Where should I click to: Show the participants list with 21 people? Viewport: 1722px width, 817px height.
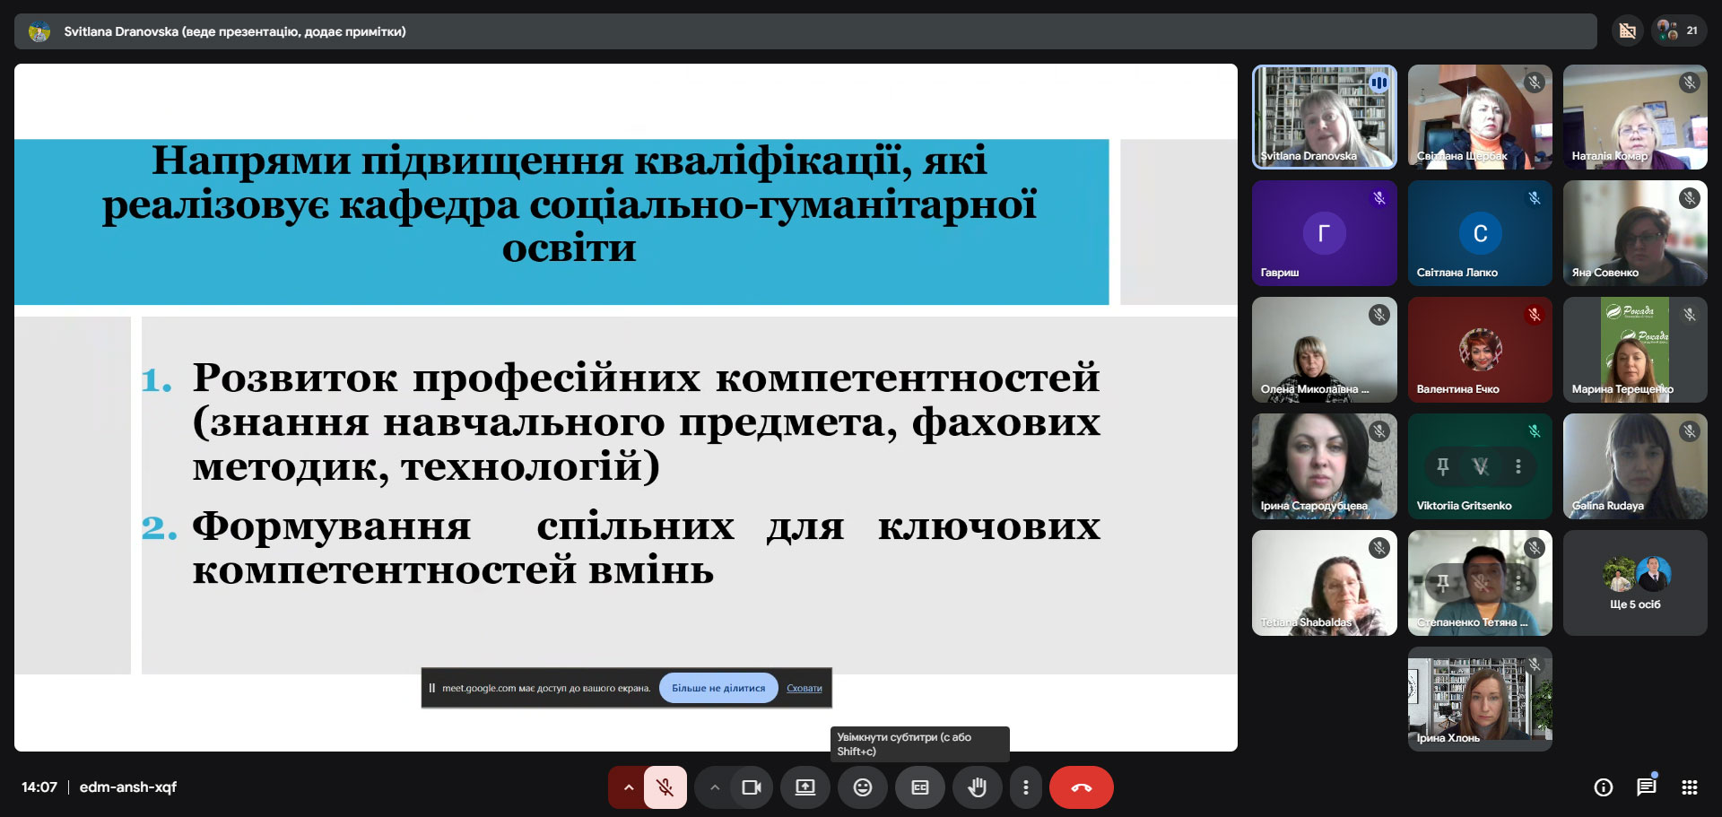point(1678,30)
